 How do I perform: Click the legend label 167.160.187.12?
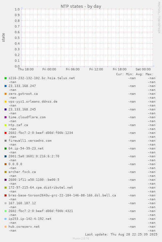[22, 203]
